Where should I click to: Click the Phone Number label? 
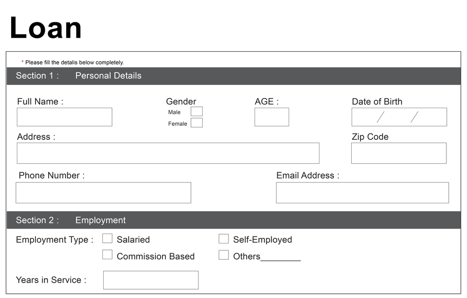point(51,175)
